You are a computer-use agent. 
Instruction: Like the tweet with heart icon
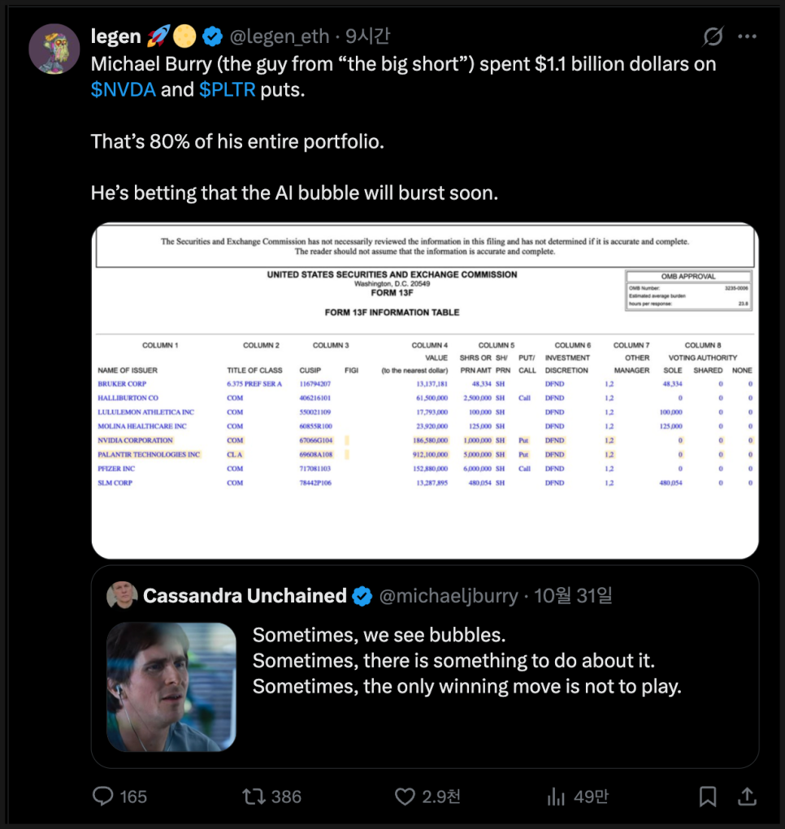click(x=405, y=797)
